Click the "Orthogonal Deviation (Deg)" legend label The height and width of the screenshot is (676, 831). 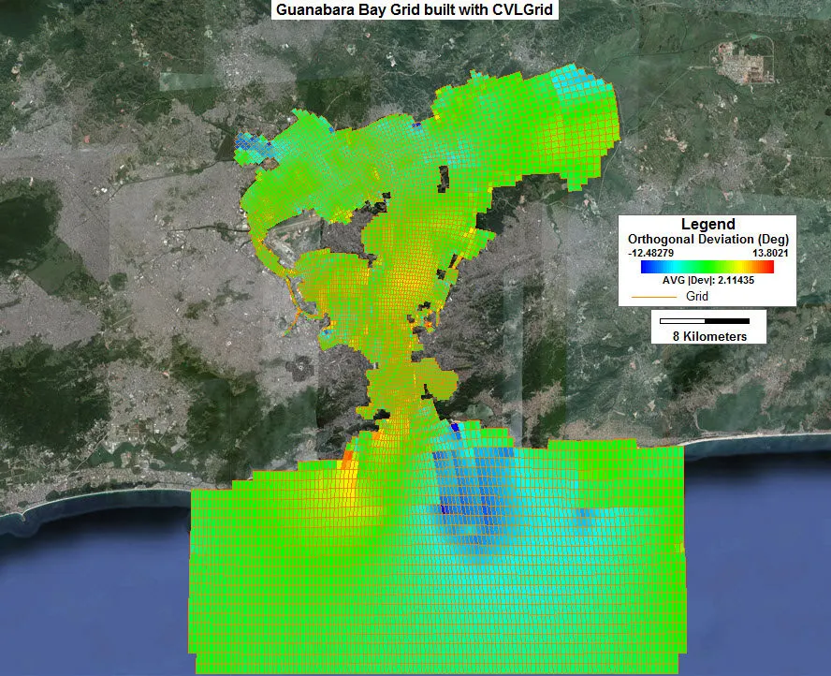(x=707, y=239)
